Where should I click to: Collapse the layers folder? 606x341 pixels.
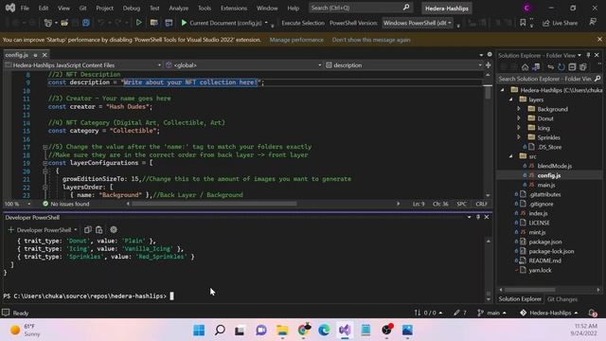coord(511,99)
